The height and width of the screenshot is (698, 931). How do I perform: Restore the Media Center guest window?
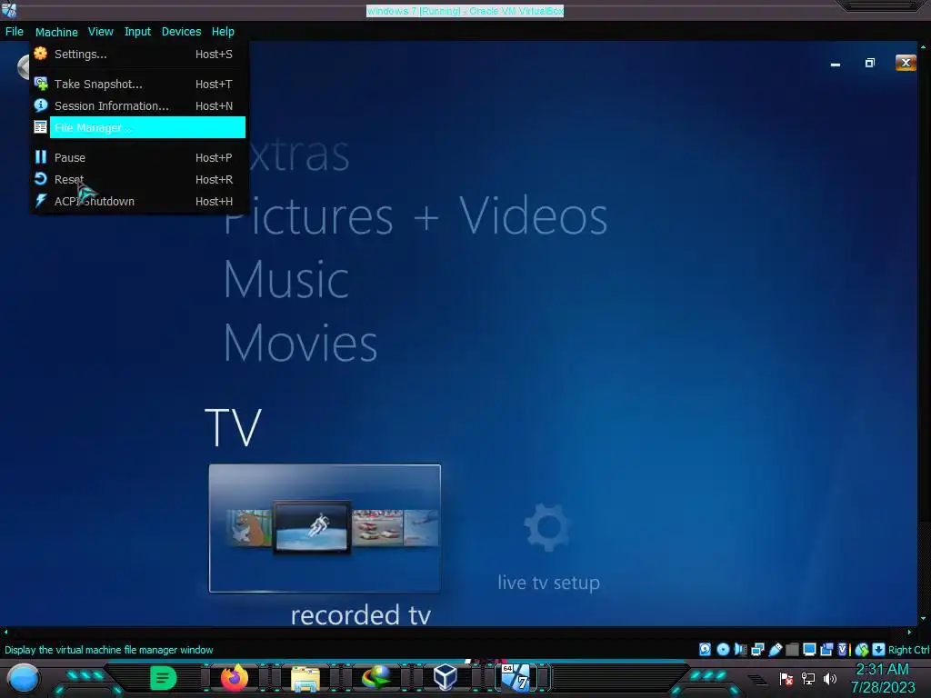[870, 63]
